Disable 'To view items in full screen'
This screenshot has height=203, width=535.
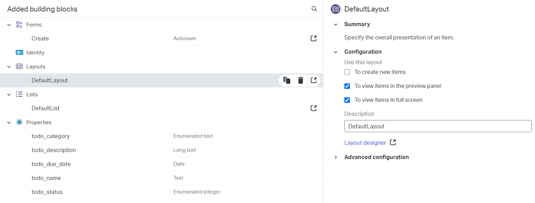tap(347, 100)
